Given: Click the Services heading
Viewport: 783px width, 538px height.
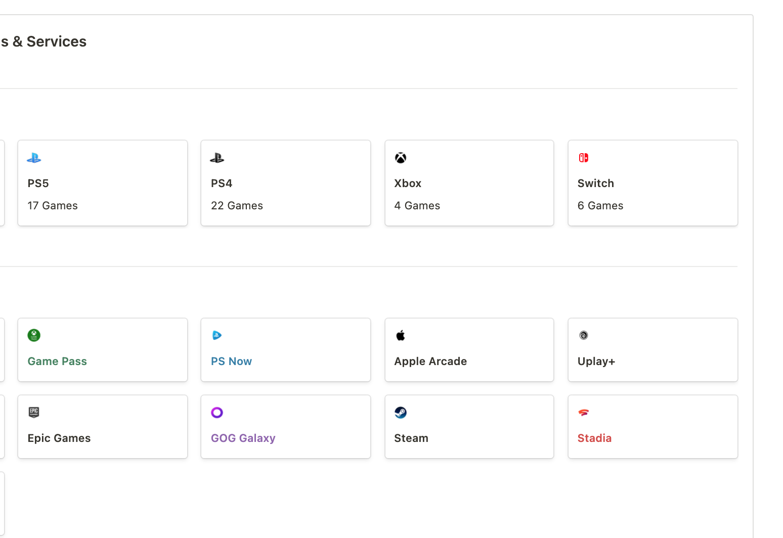Looking at the screenshot, I should tap(43, 41).
